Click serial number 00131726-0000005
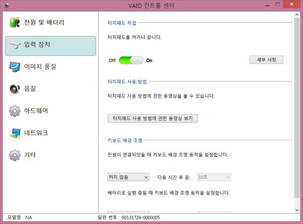This screenshot has height=224, width=303. pyautogui.click(x=141, y=217)
